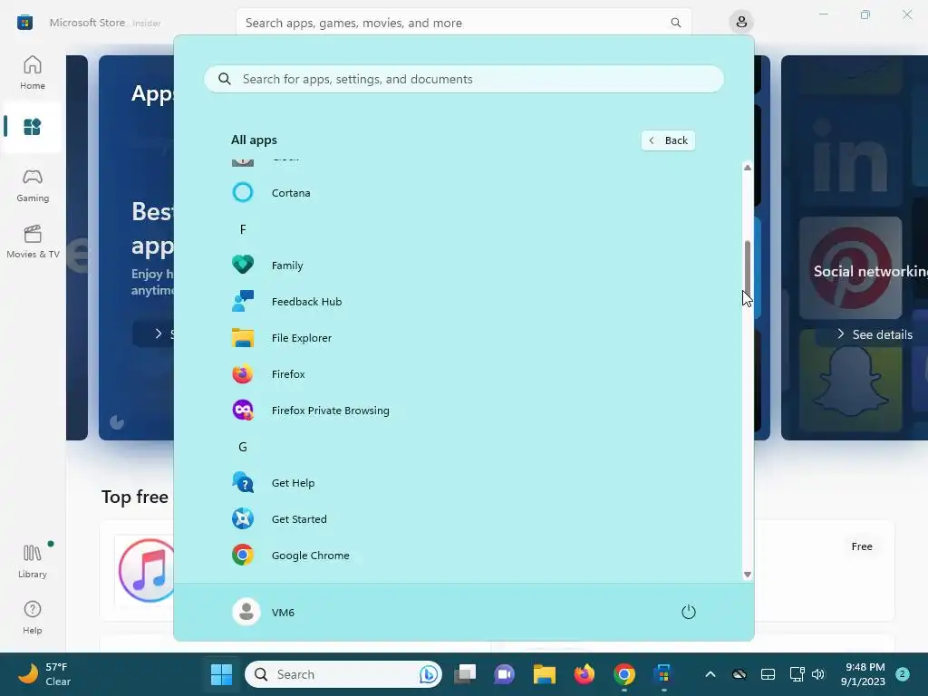This screenshot has width=928, height=696.
Task: Click the Microsoft Store profile icon
Action: [x=741, y=23]
